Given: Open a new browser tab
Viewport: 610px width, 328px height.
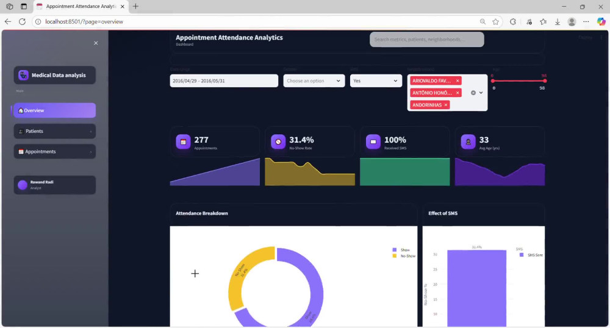Looking at the screenshot, I should tap(135, 6).
